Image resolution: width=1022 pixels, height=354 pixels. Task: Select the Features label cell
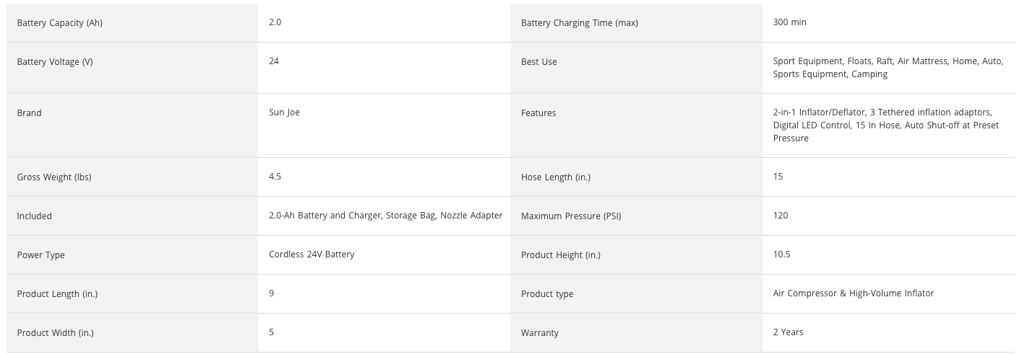(538, 113)
